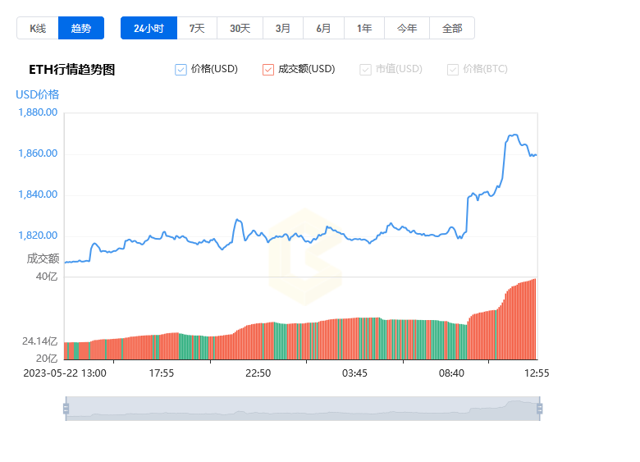Select the 今年 year-to-date range

(406, 28)
